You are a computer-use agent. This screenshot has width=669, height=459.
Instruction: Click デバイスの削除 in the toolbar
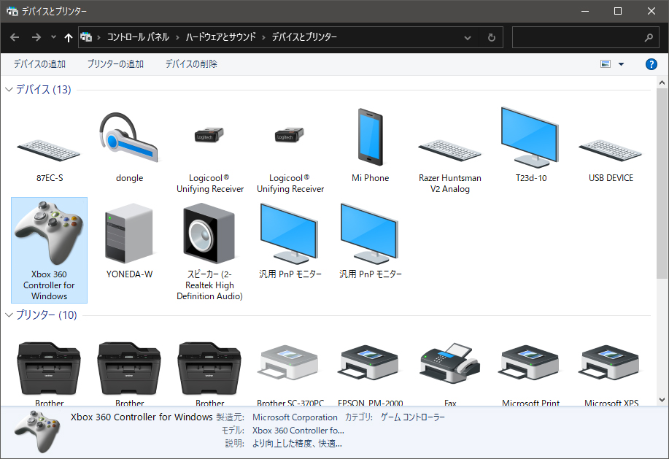click(x=191, y=64)
